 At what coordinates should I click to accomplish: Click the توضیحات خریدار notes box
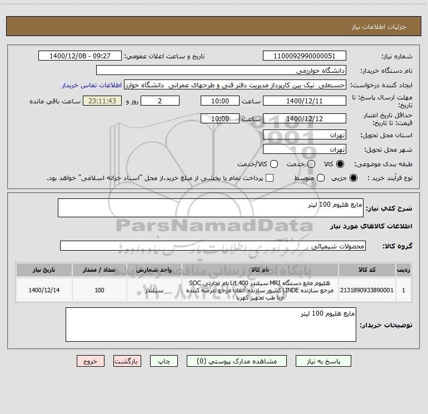tap(211, 325)
